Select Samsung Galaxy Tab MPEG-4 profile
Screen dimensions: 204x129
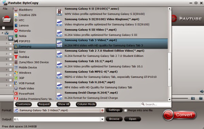coord(112,74)
